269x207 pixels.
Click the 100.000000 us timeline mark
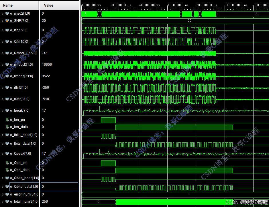[236, 5]
